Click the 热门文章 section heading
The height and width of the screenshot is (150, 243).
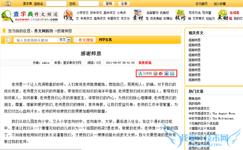point(196,91)
